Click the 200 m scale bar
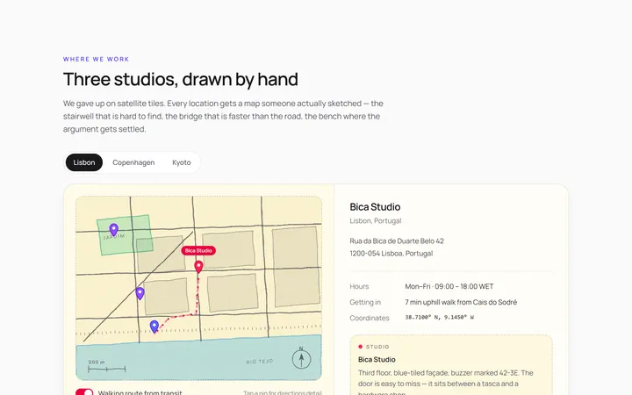This screenshot has height=395, width=632. pos(107,366)
